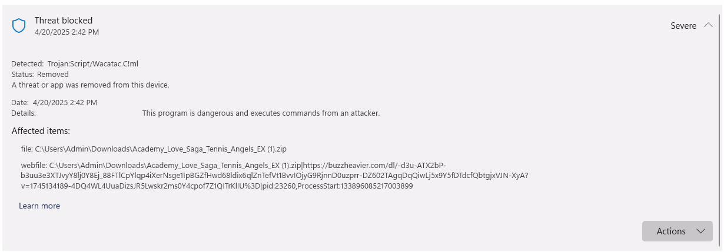Click the Severe severity label
The height and width of the screenshot is (252, 724).
[x=683, y=26]
